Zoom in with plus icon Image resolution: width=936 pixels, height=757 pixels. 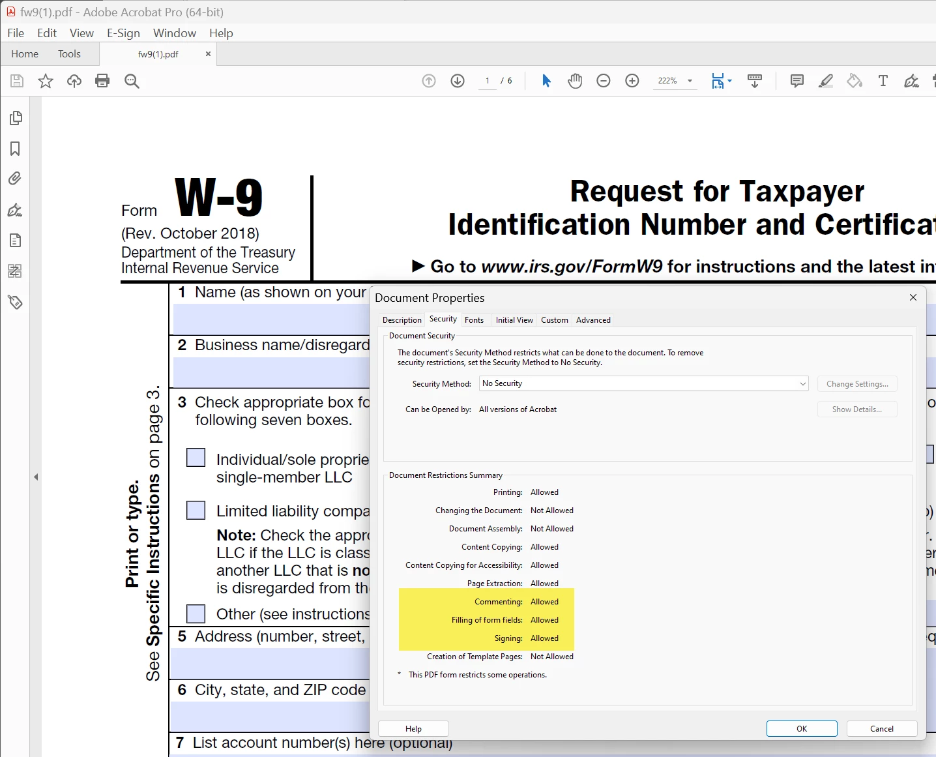tap(632, 81)
